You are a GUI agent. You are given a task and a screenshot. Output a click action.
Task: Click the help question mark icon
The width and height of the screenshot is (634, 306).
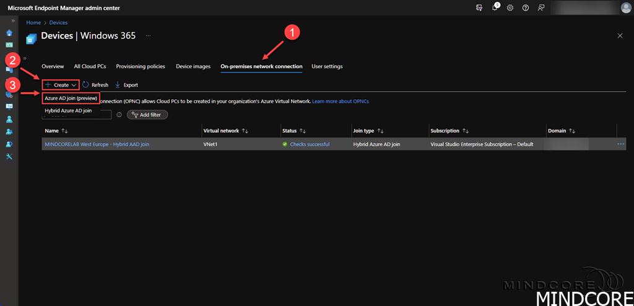point(526,7)
